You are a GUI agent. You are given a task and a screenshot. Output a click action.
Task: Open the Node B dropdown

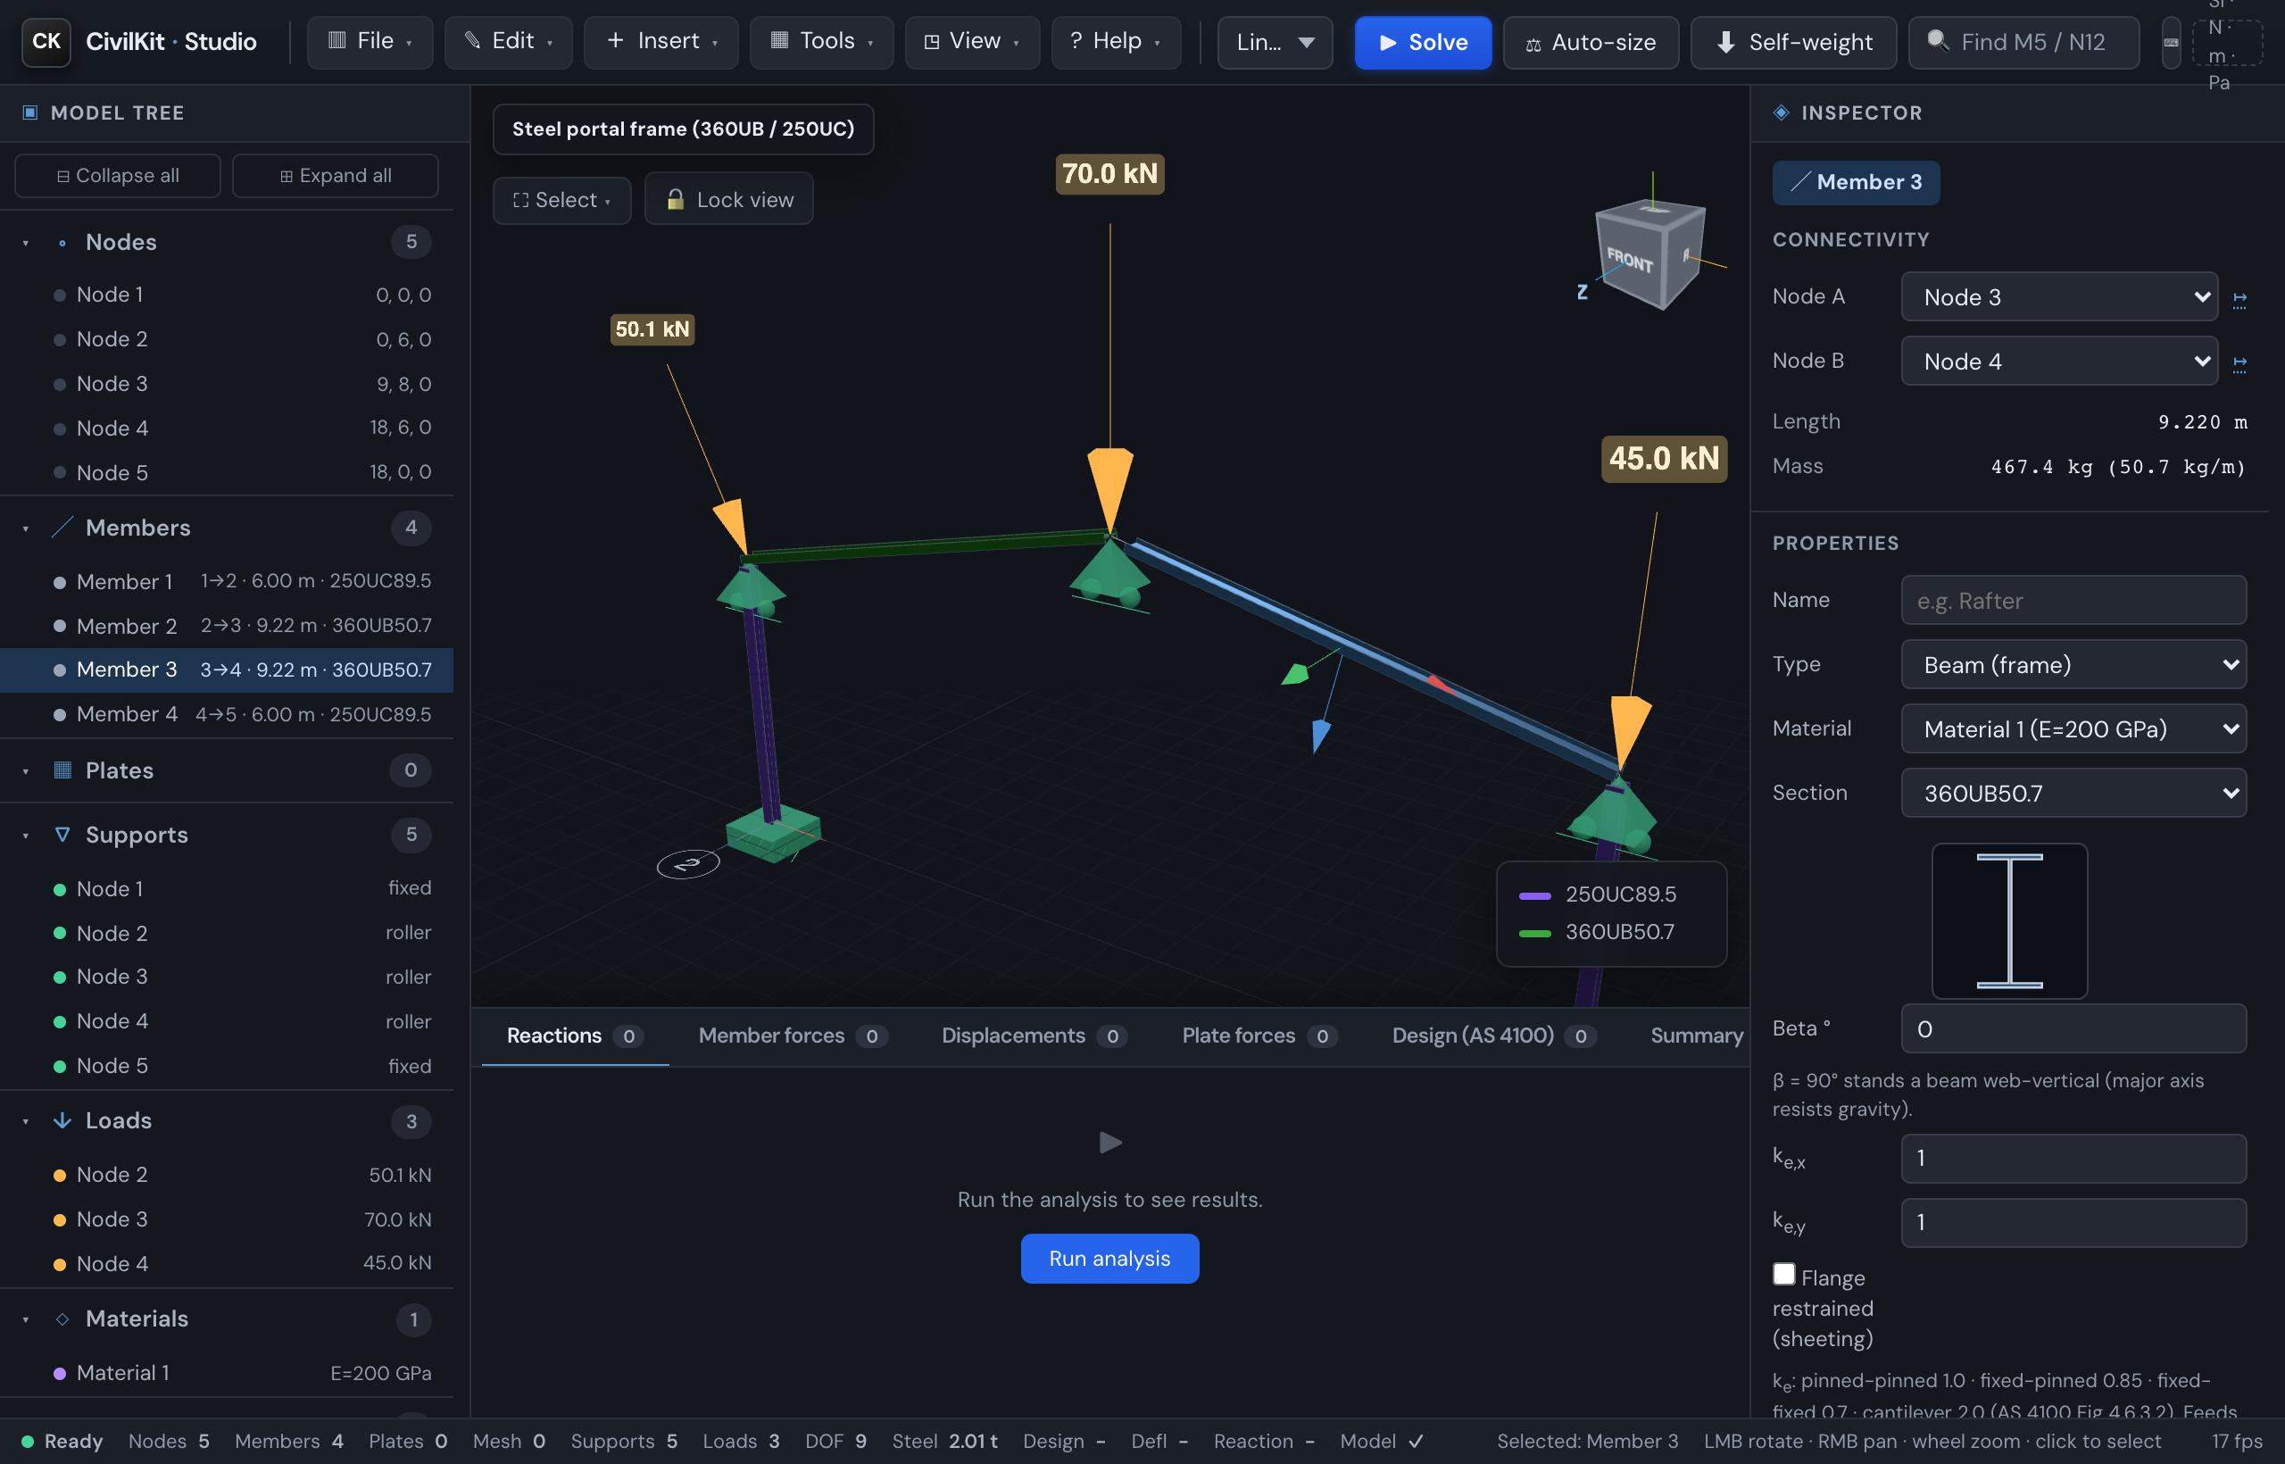coord(2059,362)
